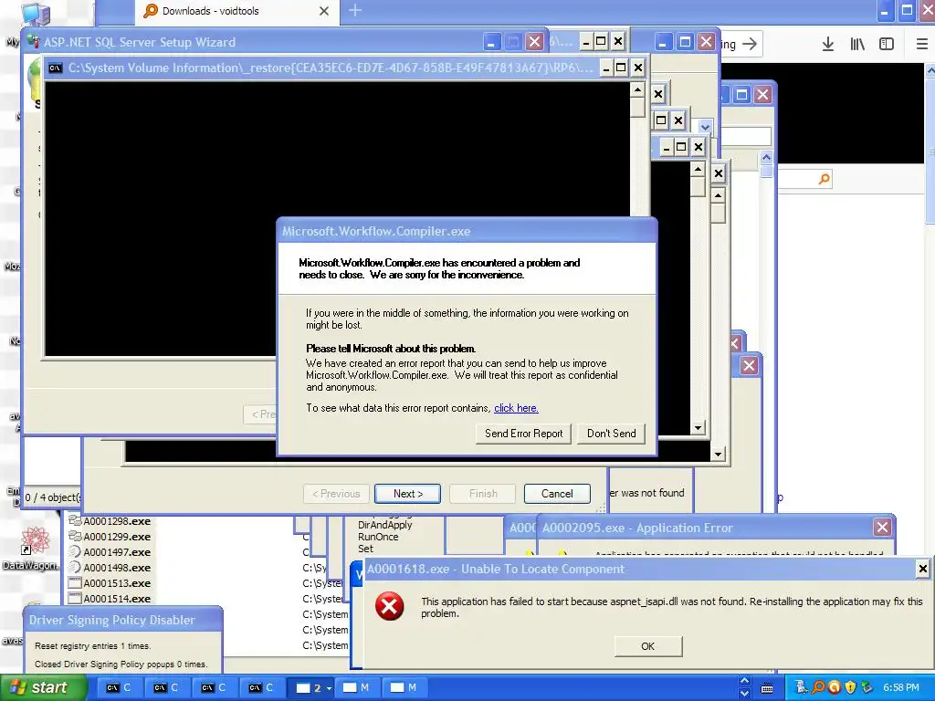Open Firefox downloads arrow icon
Screen dimensions: 935x701
click(x=827, y=44)
